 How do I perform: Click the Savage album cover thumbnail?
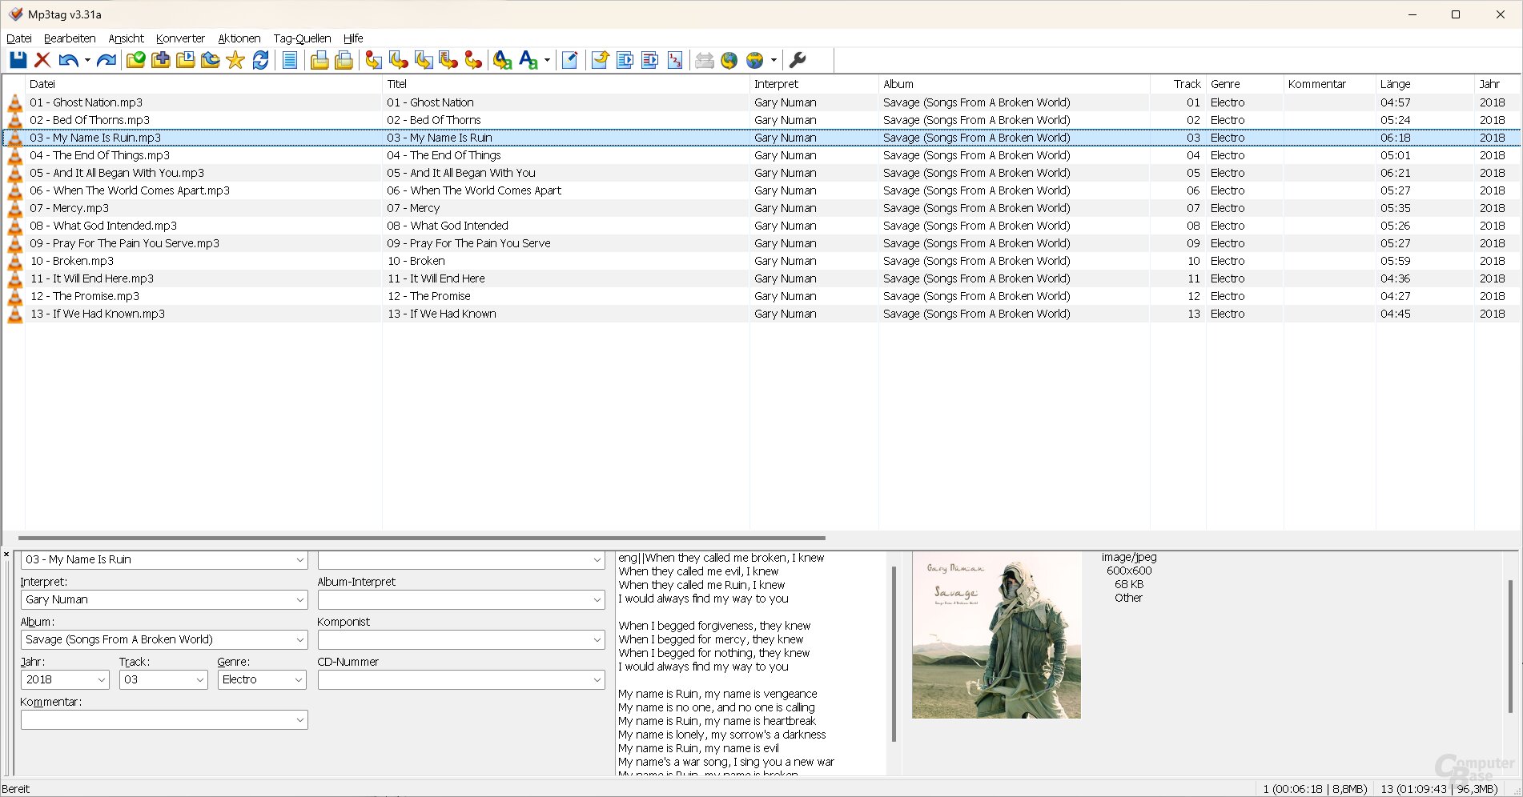(x=996, y=635)
